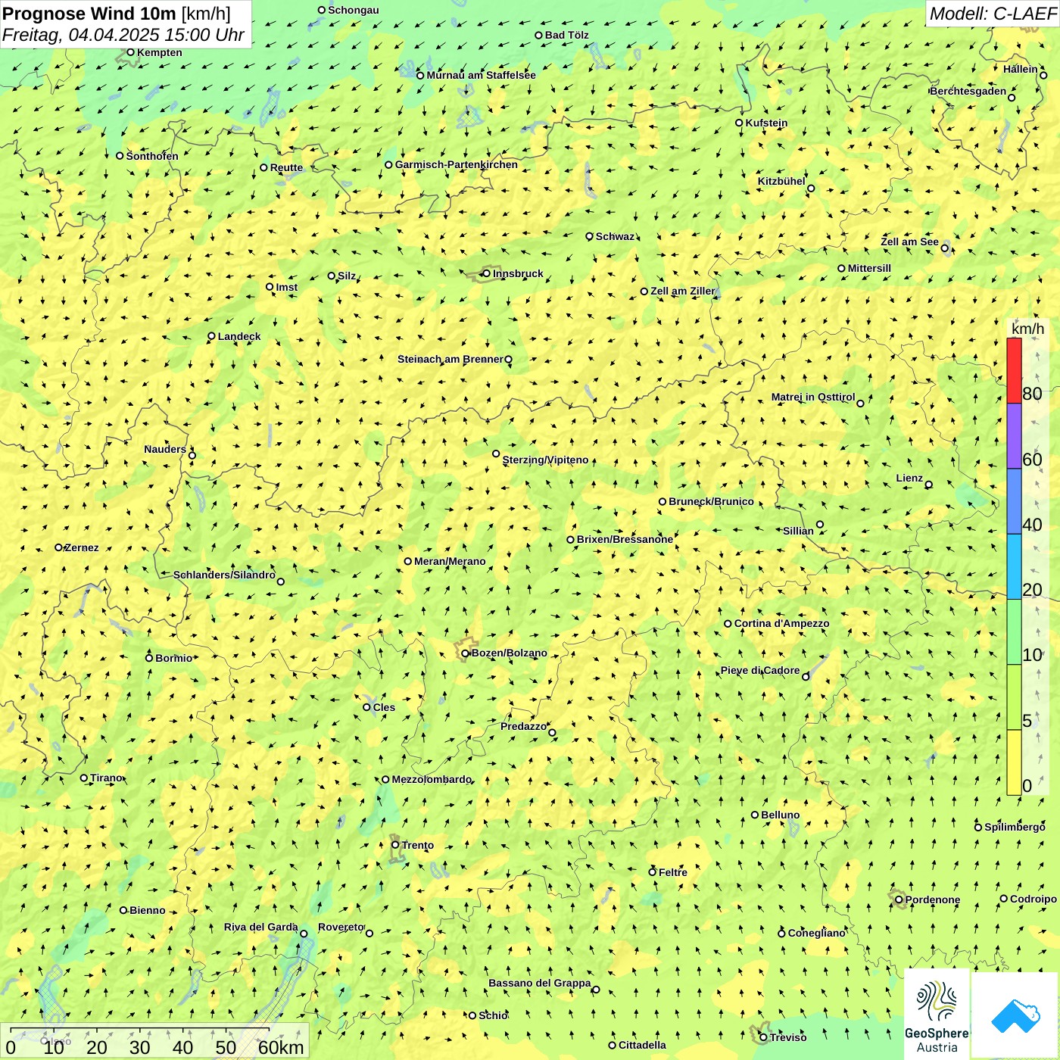Click the Garmisch-Partenkirchen marker

click(389, 164)
